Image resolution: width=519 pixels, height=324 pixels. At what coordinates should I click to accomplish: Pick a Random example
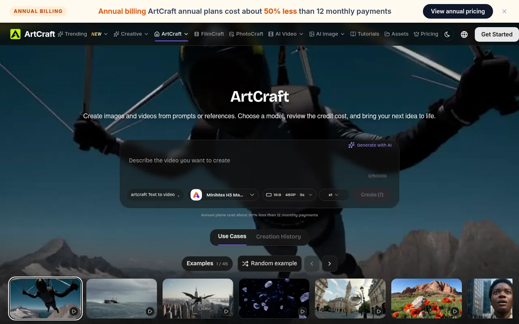pos(270,264)
